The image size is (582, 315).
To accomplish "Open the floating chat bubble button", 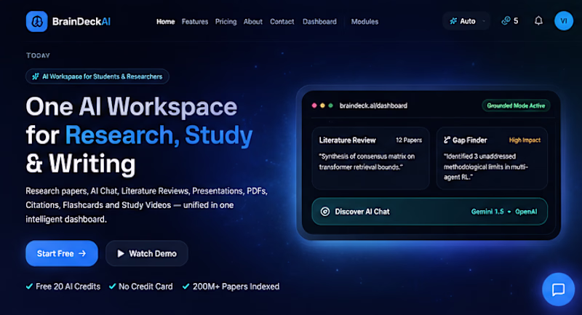I will [x=558, y=290].
